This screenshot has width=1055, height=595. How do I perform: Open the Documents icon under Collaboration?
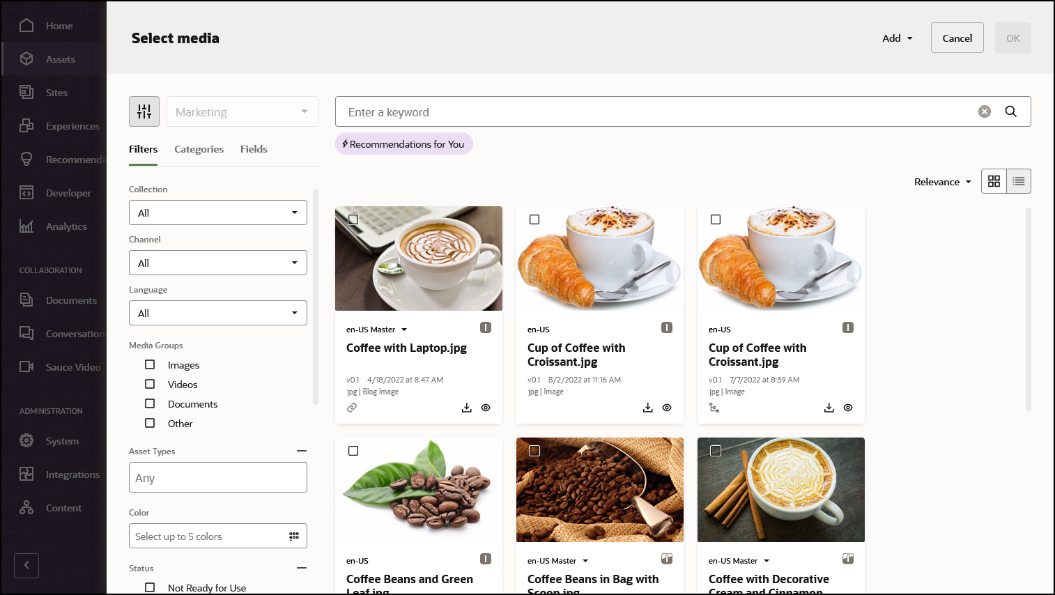[x=26, y=300]
